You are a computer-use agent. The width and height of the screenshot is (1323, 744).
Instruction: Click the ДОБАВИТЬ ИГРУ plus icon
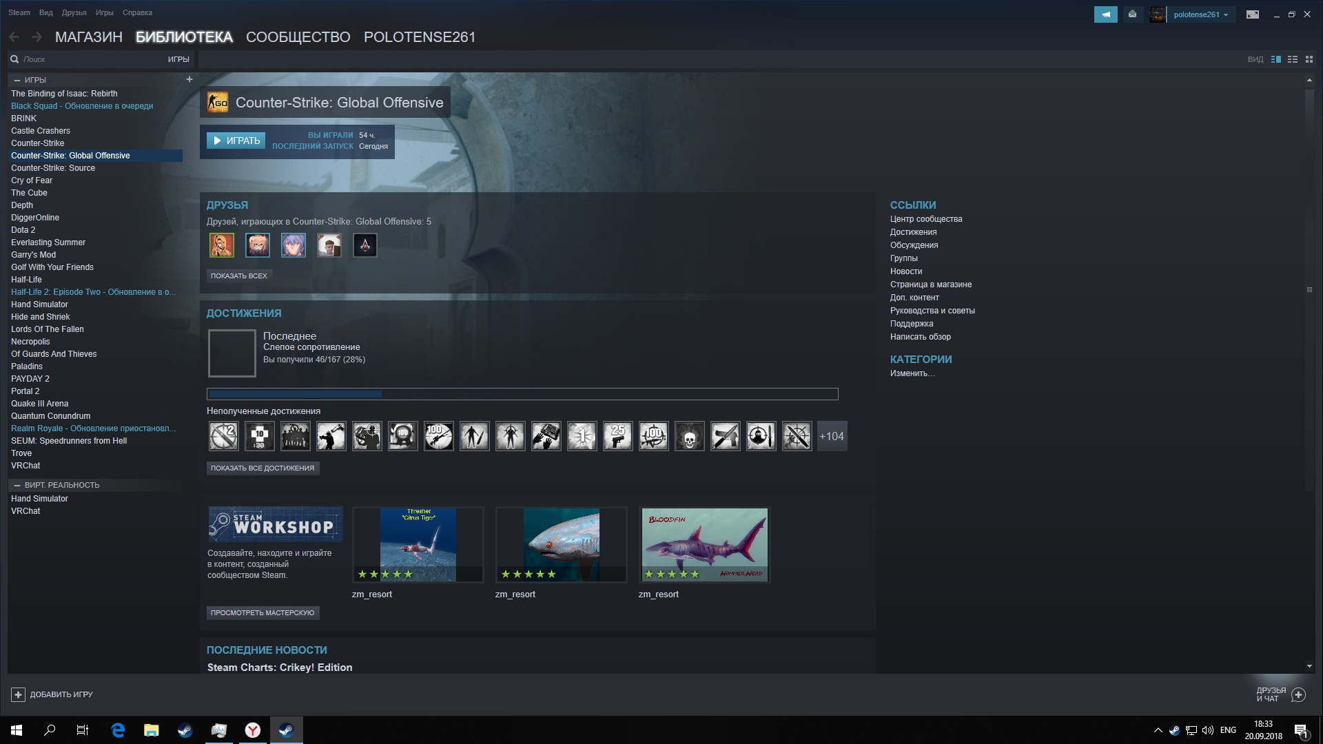pos(19,694)
